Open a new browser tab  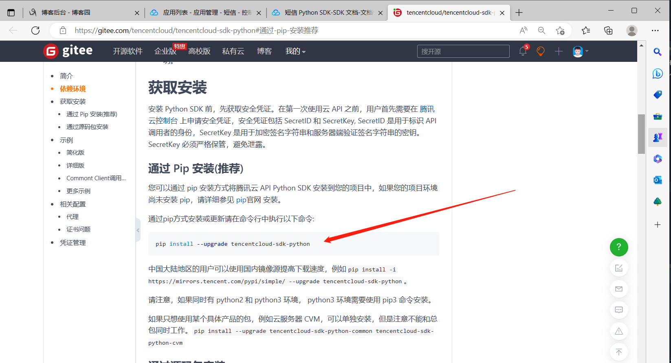click(x=519, y=13)
